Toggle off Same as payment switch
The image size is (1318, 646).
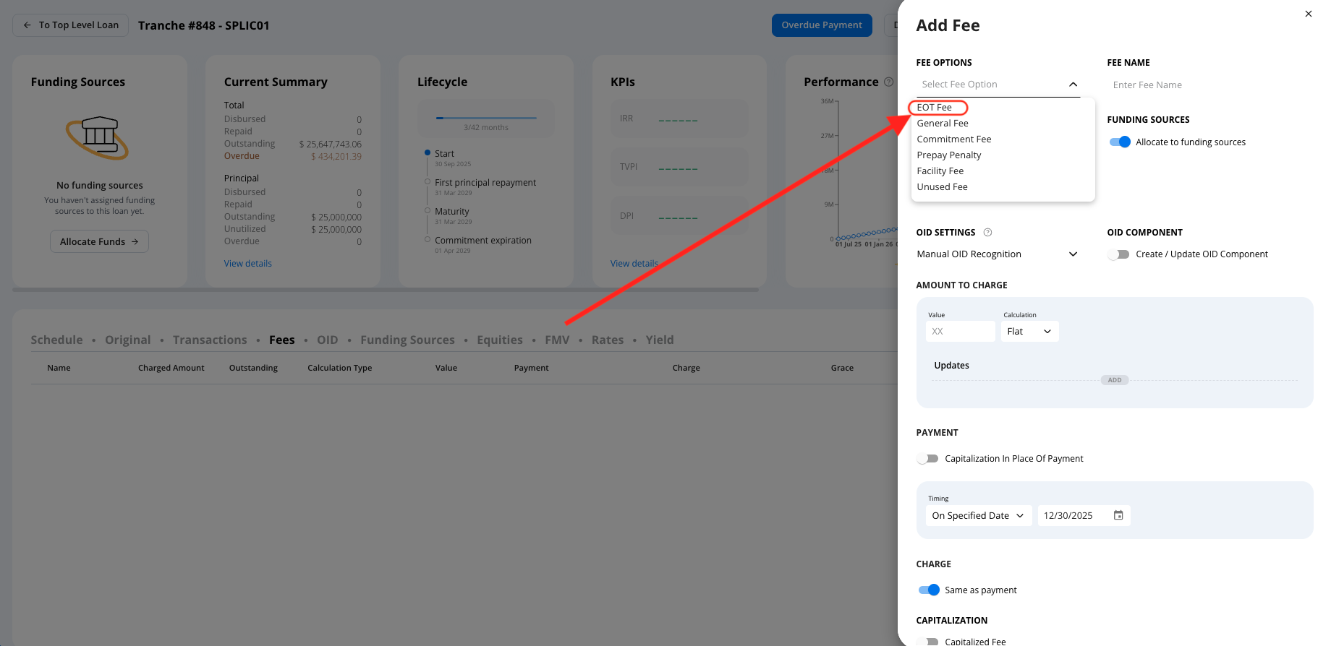(929, 590)
